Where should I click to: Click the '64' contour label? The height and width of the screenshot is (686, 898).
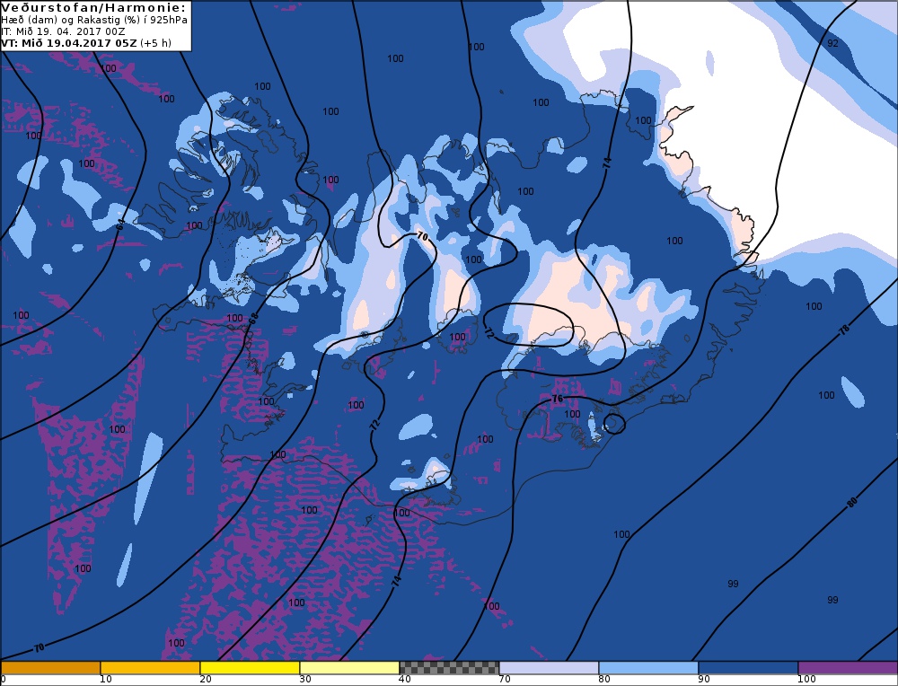(x=120, y=224)
